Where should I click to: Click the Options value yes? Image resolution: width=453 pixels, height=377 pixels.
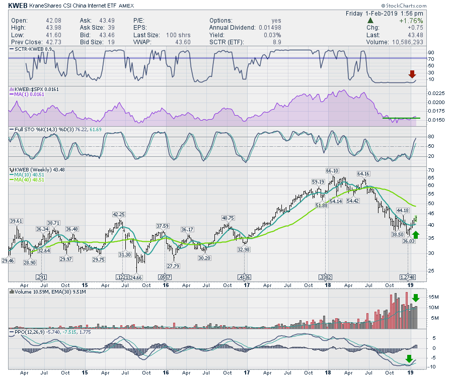point(276,21)
